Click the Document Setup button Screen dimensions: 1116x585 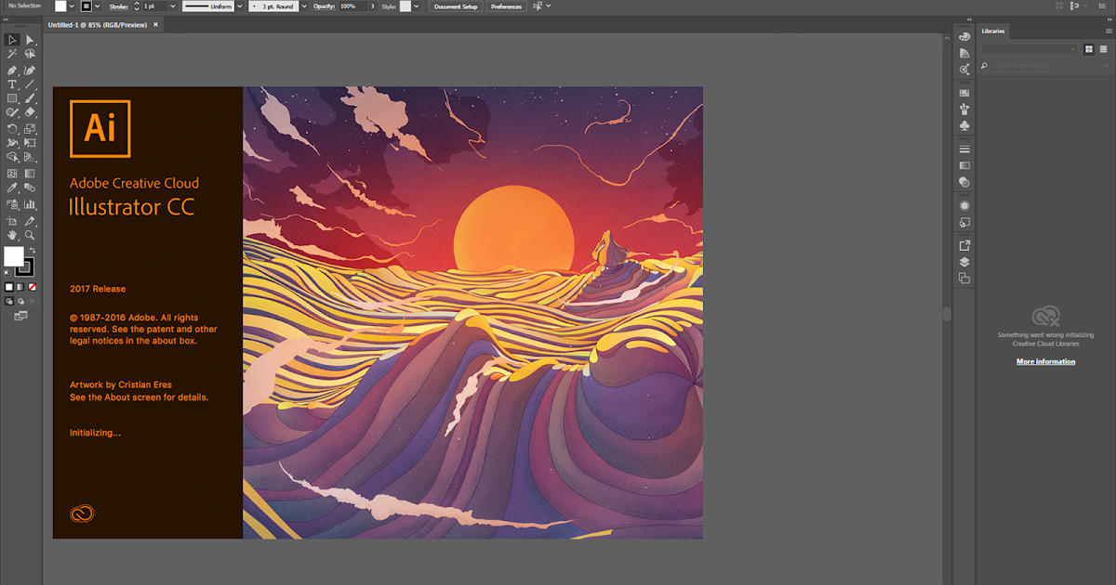455,6
